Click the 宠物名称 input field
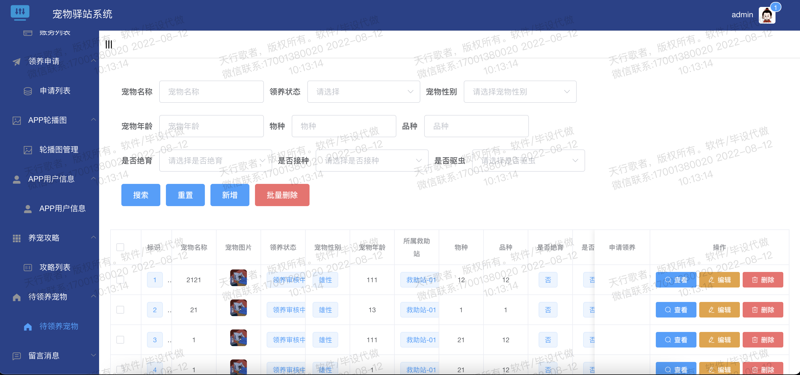This screenshot has height=375, width=800. [212, 92]
